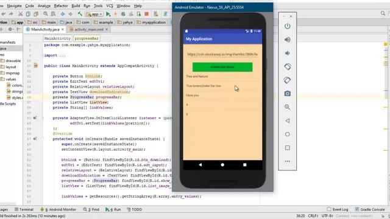Screen dimensions: 390x219
Task: Click the emulator sidebar Home circle
Action: (x=287, y=134)
